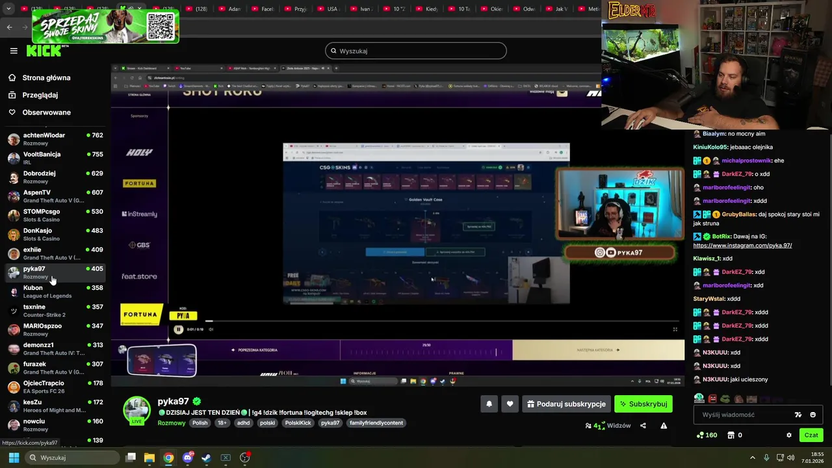This screenshot has height=468, width=832.
Task: Click the Polish language tag
Action: tap(200, 423)
